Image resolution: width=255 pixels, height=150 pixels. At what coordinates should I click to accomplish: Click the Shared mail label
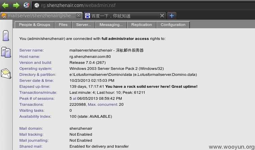pyautogui.click(x=31, y=146)
